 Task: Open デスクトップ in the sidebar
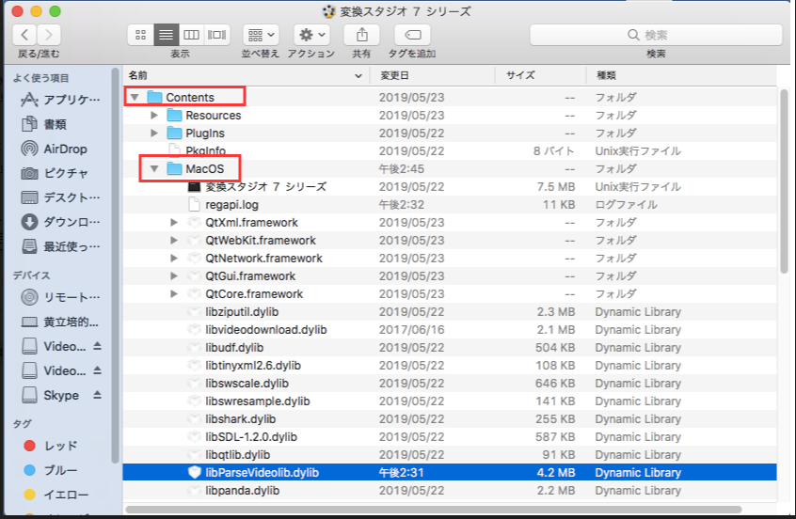pos(60,197)
